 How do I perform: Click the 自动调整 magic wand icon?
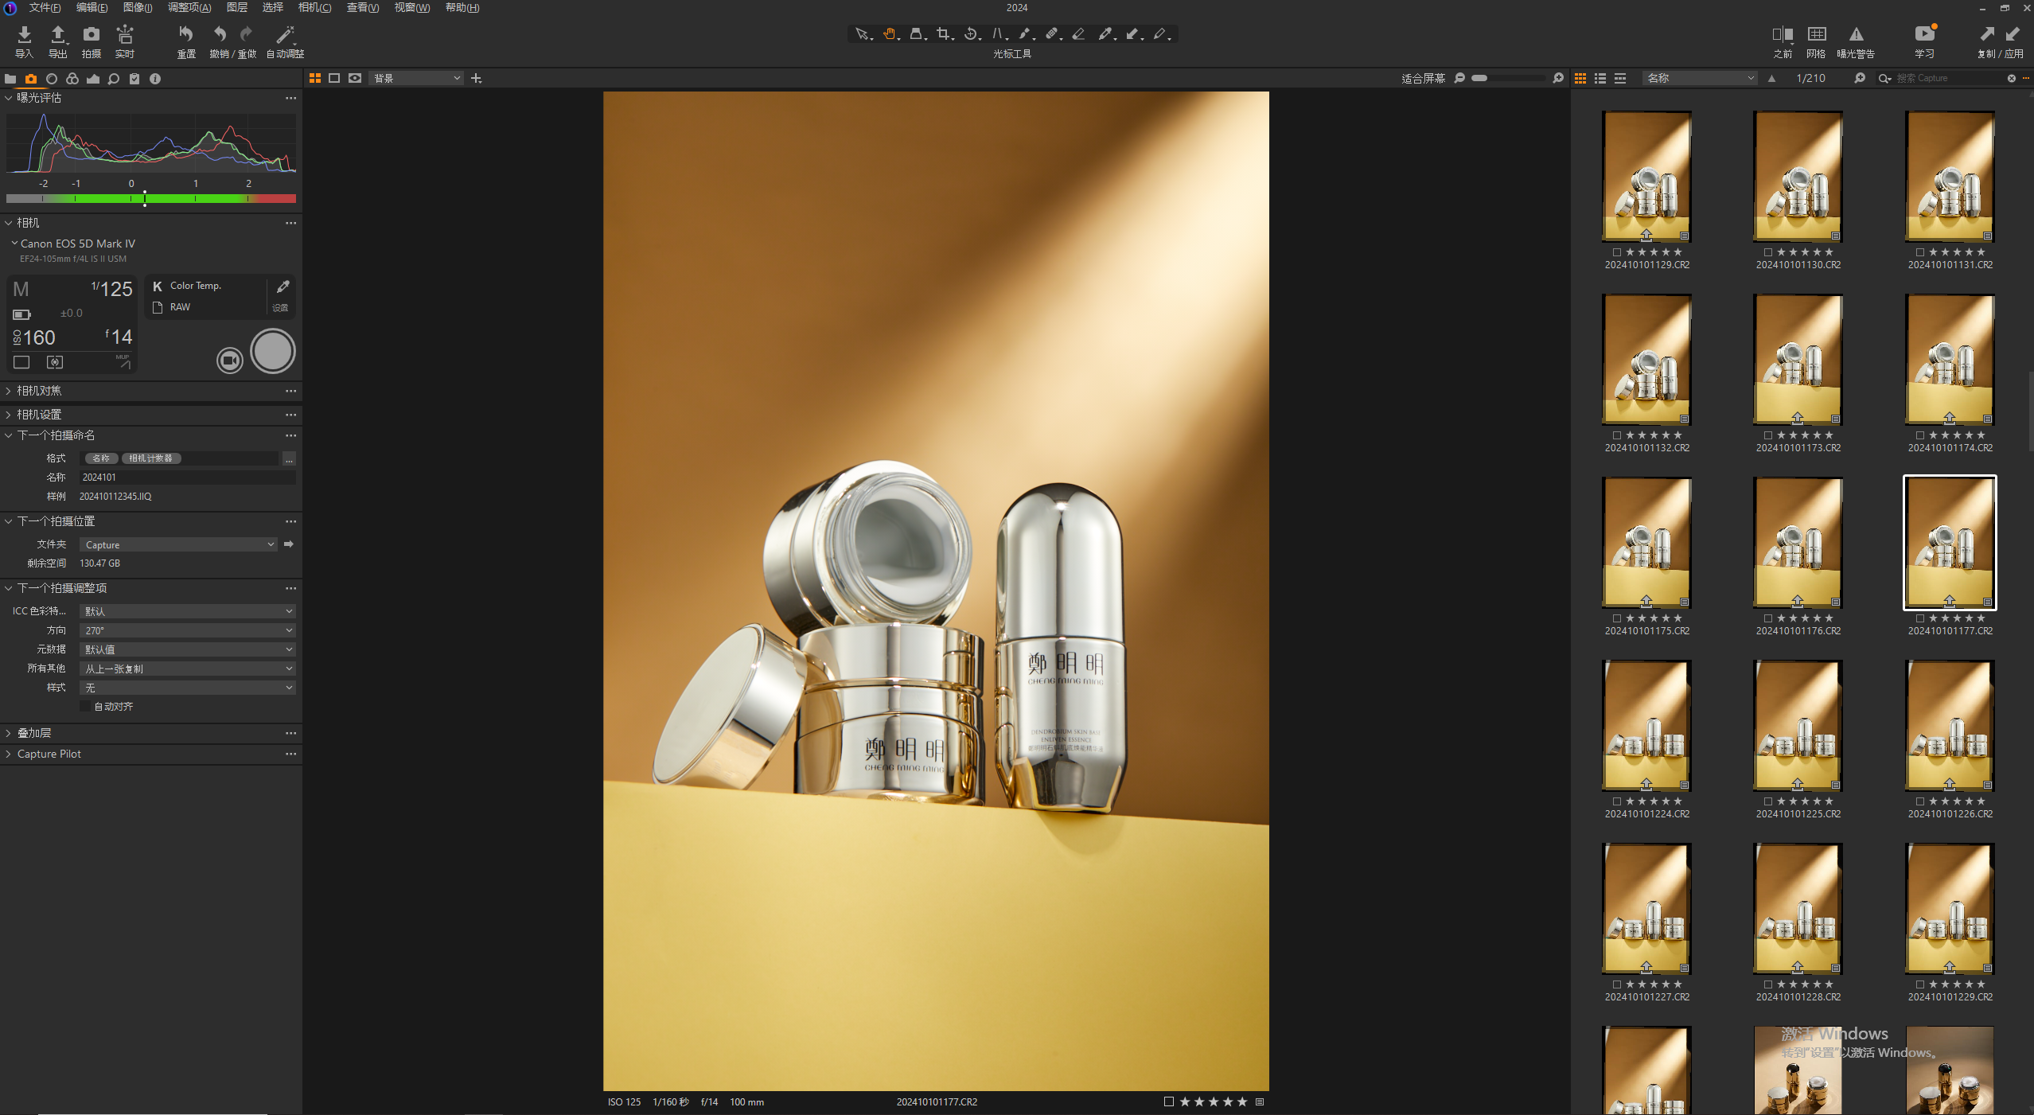(285, 34)
